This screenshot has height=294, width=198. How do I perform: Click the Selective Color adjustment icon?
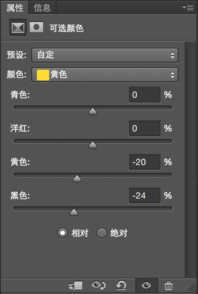click(18, 27)
